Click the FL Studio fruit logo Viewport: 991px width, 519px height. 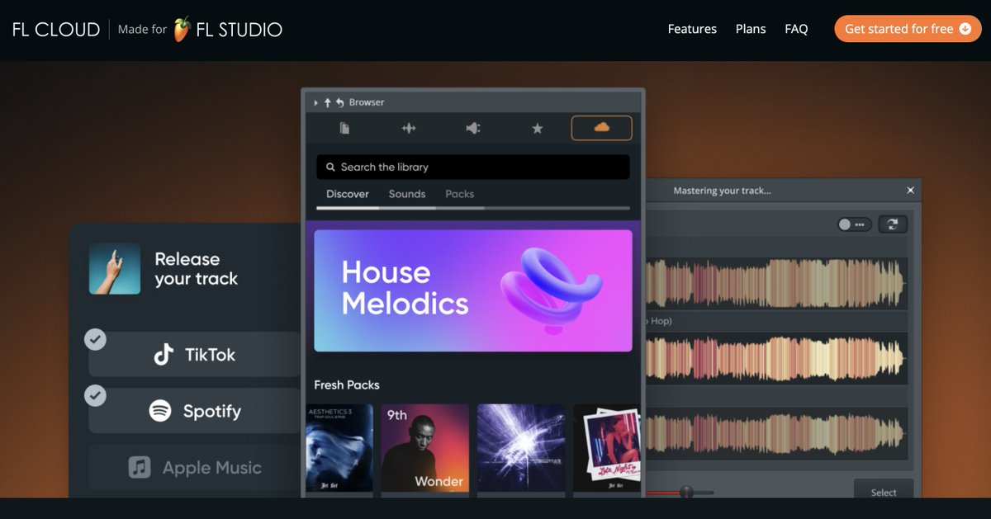(x=182, y=29)
